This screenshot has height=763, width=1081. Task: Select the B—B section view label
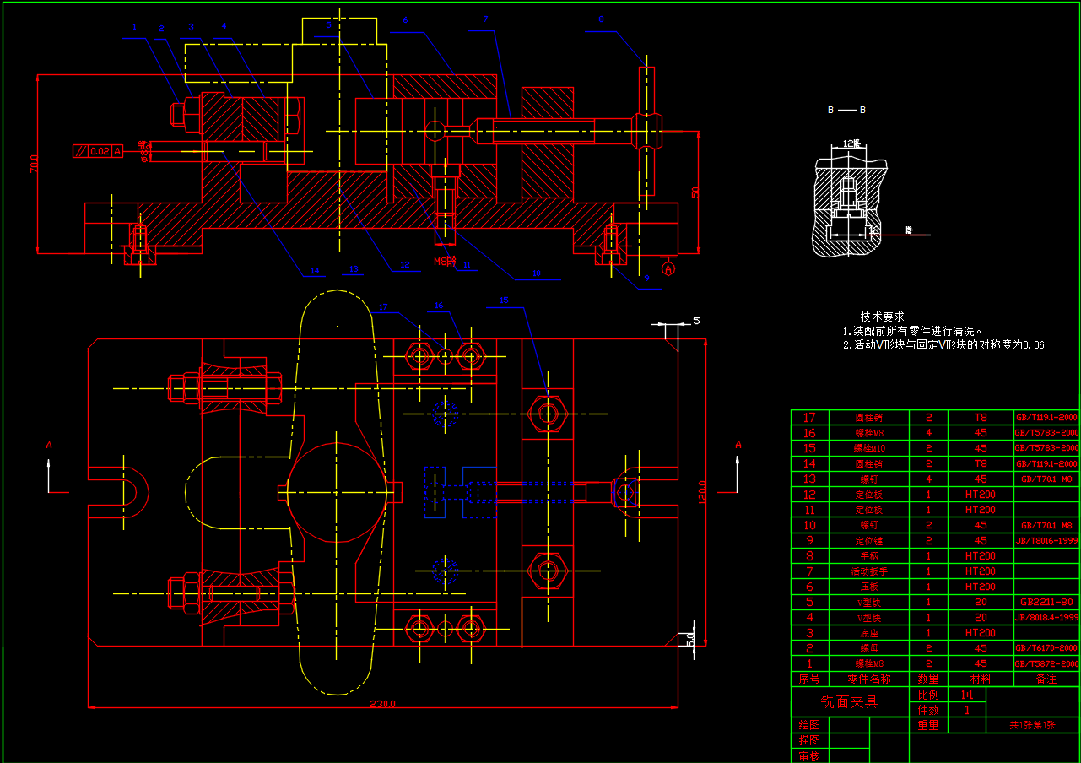click(x=846, y=111)
